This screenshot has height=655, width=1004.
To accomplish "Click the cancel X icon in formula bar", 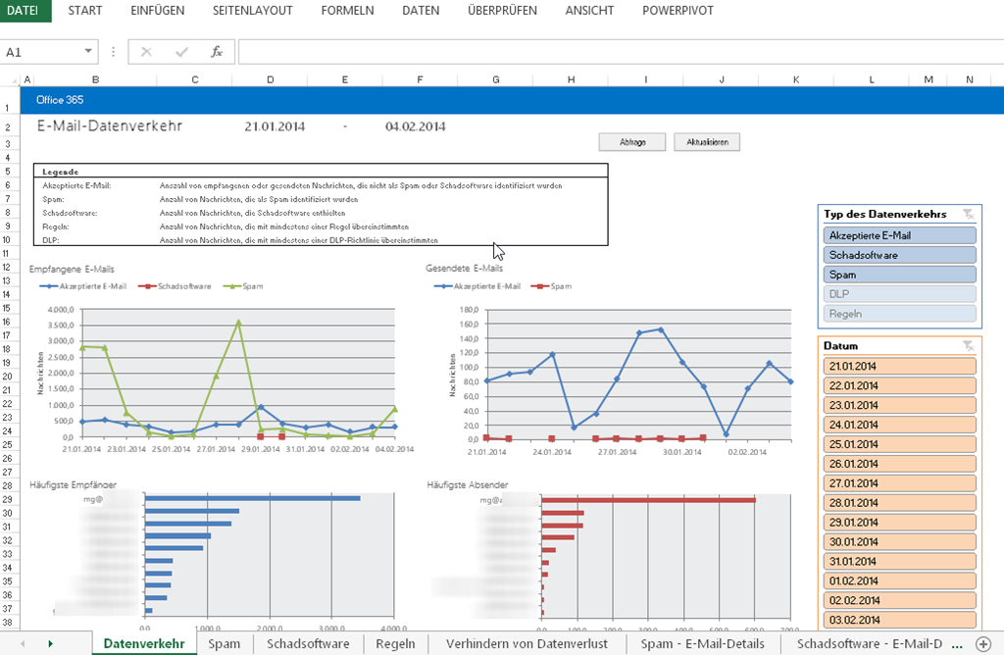I will click(146, 52).
